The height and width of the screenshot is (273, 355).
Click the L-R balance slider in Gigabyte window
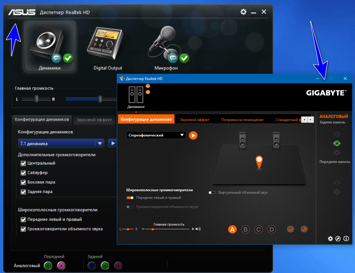[128, 229]
